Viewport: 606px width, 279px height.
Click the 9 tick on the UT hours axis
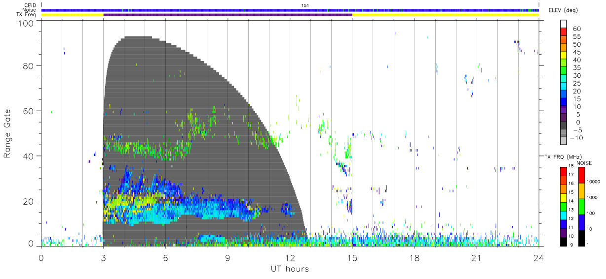(x=227, y=257)
